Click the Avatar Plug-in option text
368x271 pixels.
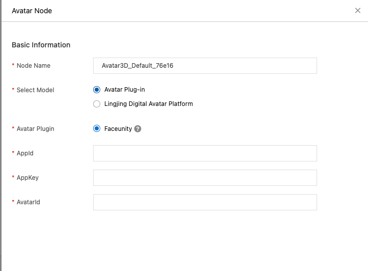[x=125, y=90]
